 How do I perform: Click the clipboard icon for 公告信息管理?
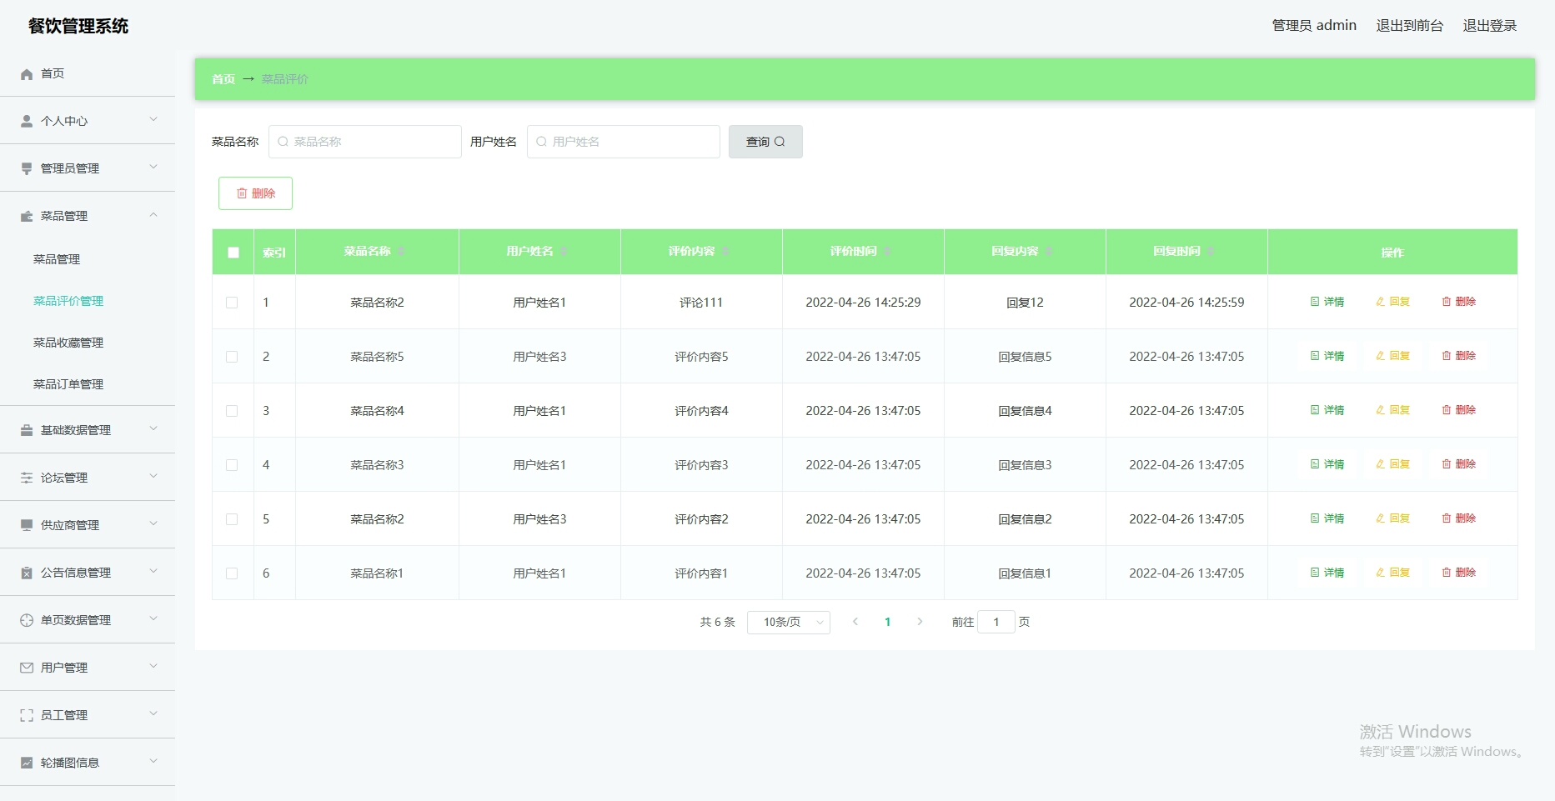[27, 573]
